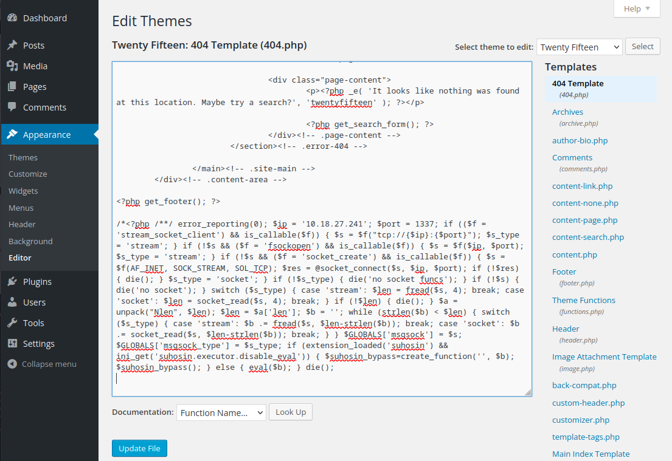This screenshot has height=461, width=672.
Task: Click the Settings sliders icon
Action: coord(12,343)
